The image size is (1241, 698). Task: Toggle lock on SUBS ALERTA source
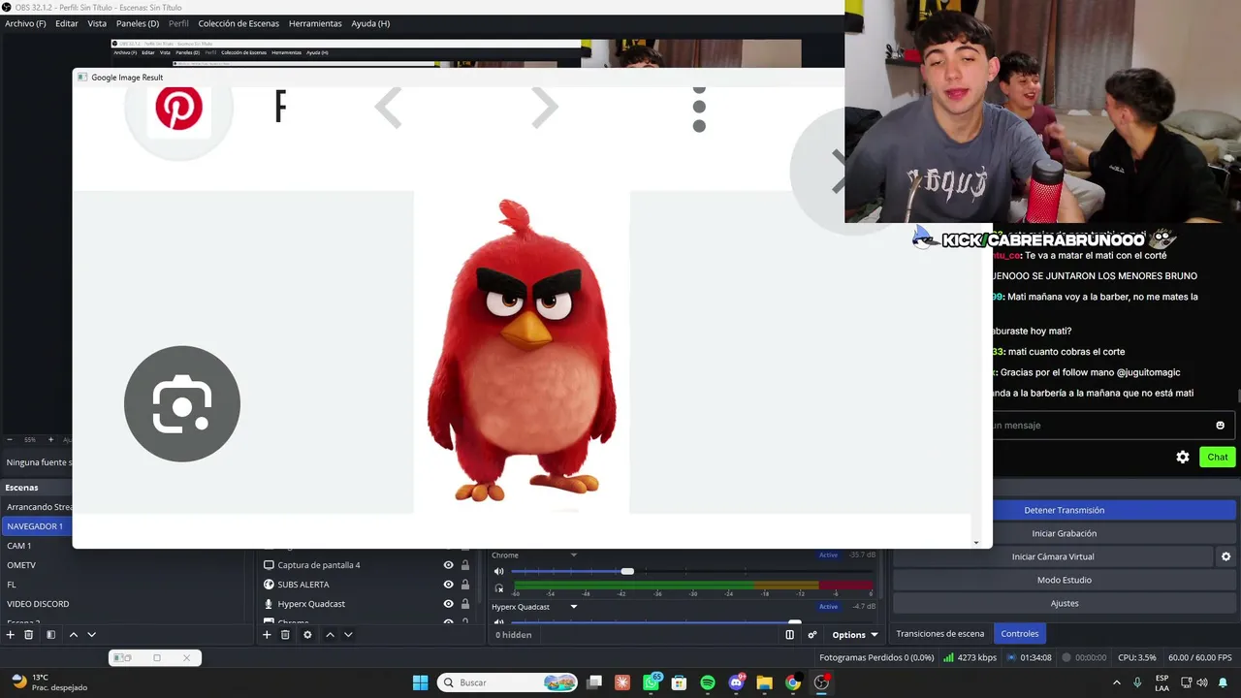pos(465,585)
